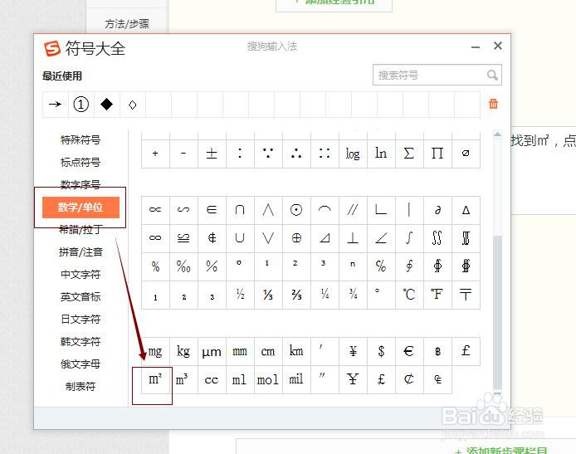Insert the infinity ∞ symbol
Viewport: 576px width, 454px height.
tap(155, 238)
